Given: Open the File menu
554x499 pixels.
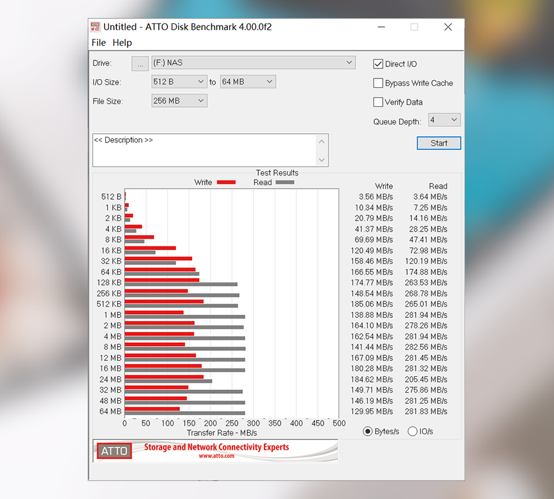Looking at the screenshot, I should pyautogui.click(x=98, y=43).
